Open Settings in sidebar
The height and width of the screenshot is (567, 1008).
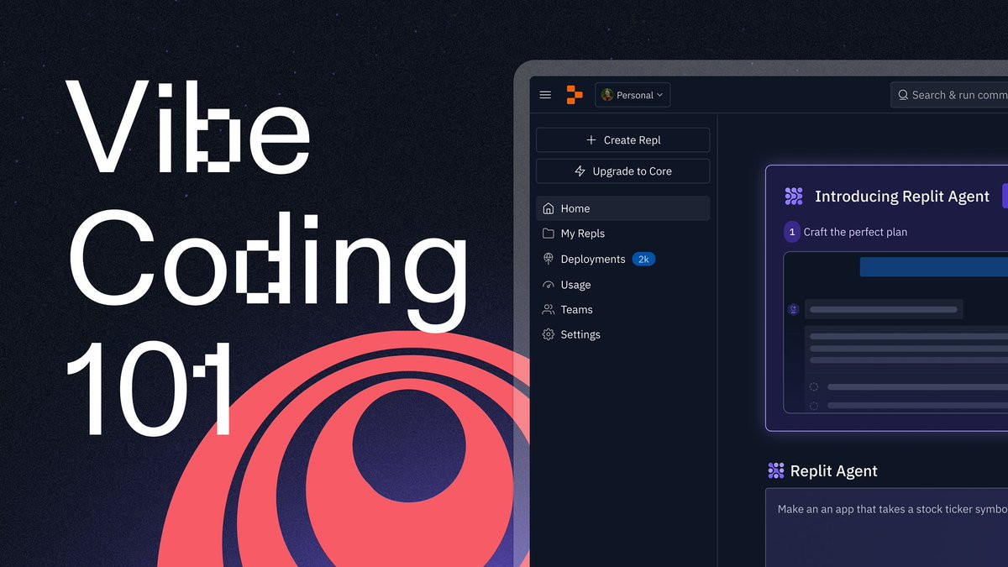(x=622, y=334)
